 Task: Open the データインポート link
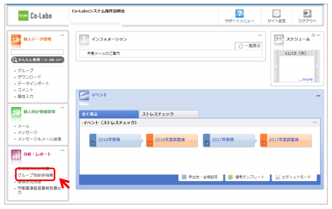tap(33, 84)
